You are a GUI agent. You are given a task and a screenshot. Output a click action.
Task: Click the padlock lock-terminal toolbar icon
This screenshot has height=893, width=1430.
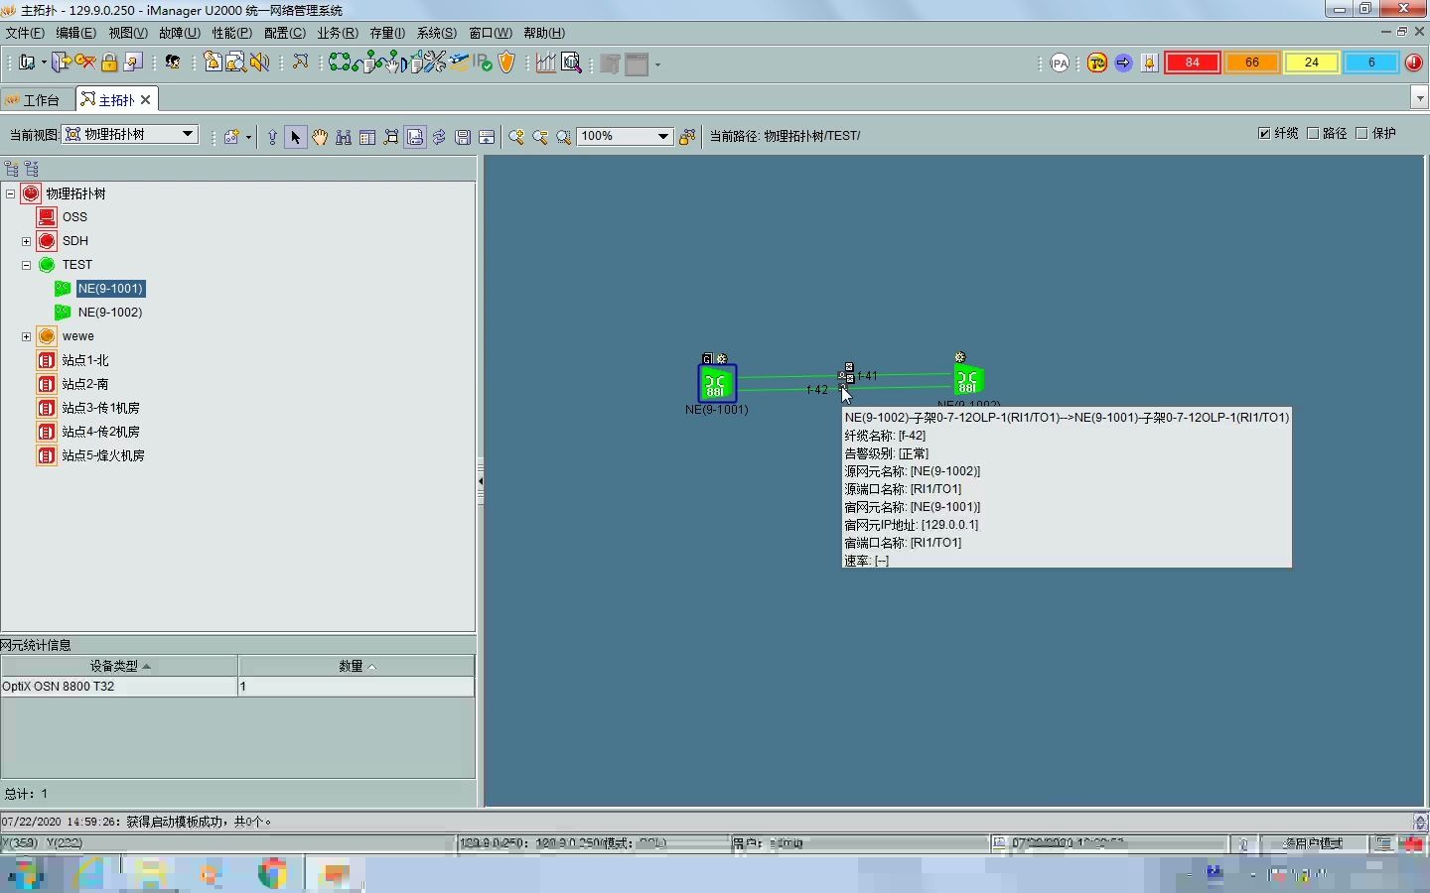coord(109,63)
